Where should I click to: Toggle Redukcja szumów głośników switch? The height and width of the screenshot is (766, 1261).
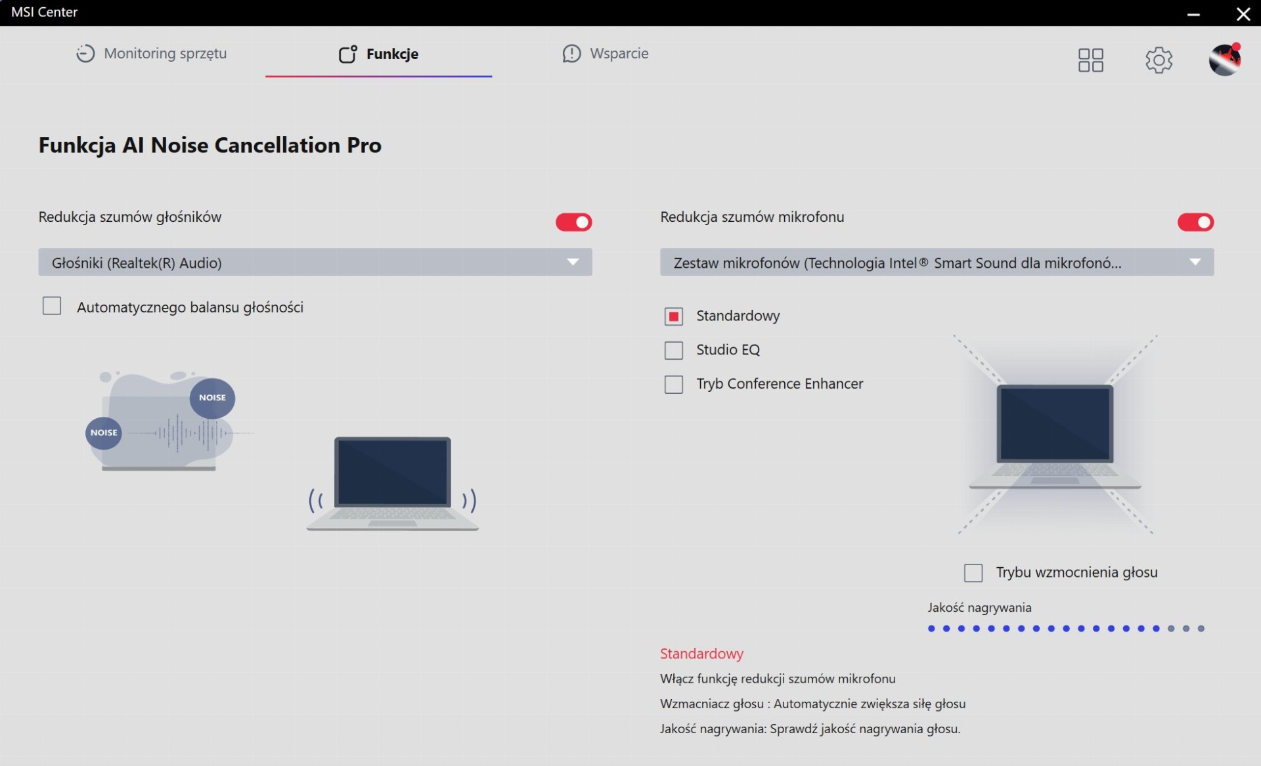click(573, 223)
